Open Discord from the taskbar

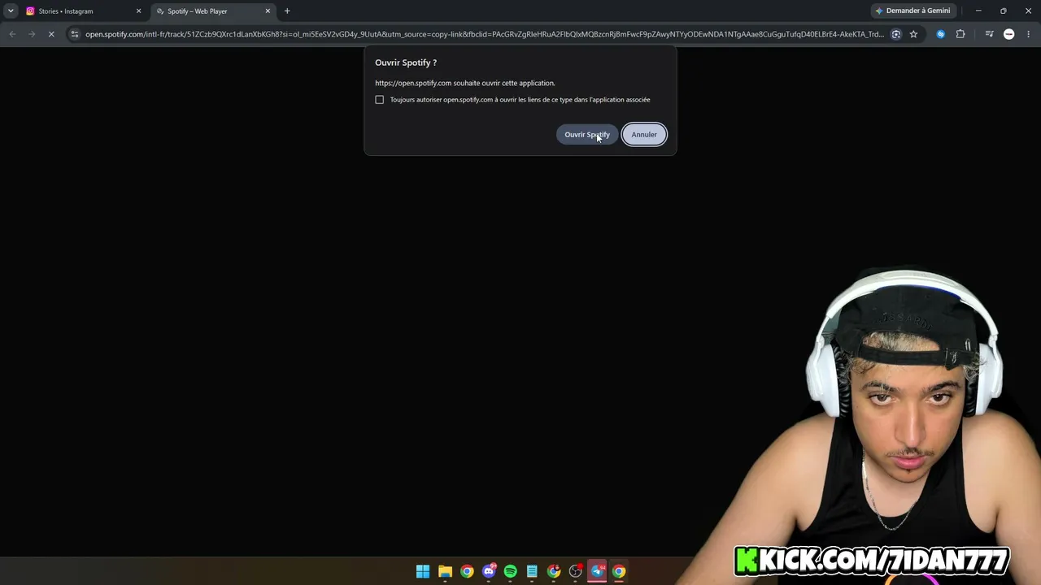(489, 571)
